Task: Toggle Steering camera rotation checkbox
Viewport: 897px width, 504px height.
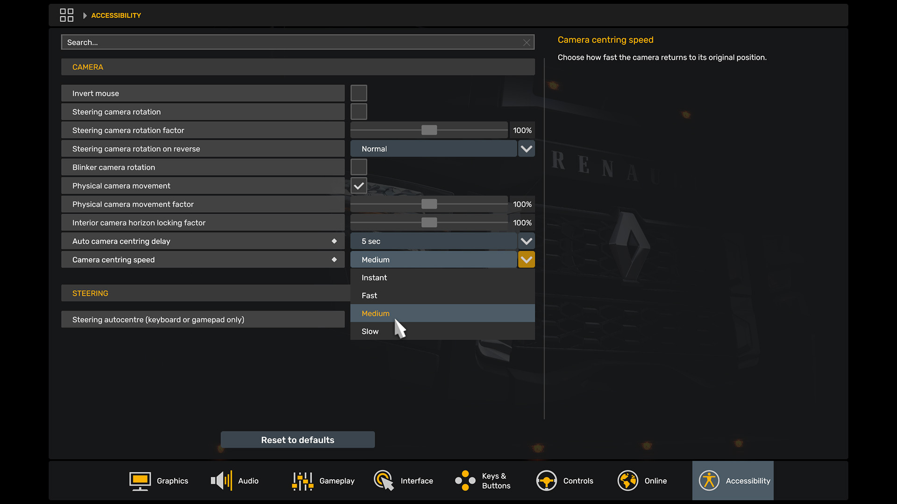Action: [358, 112]
